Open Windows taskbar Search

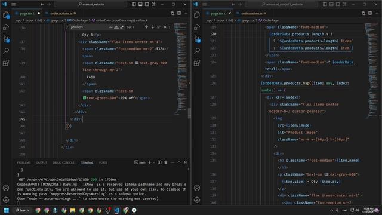[23, 210]
